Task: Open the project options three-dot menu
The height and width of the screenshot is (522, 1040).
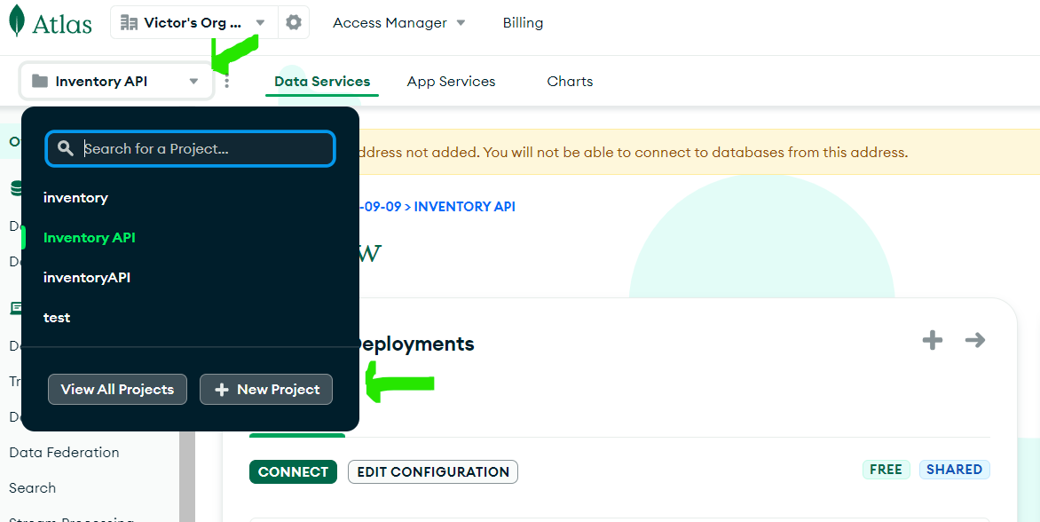Action: pyautogui.click(x=227, y=83)
